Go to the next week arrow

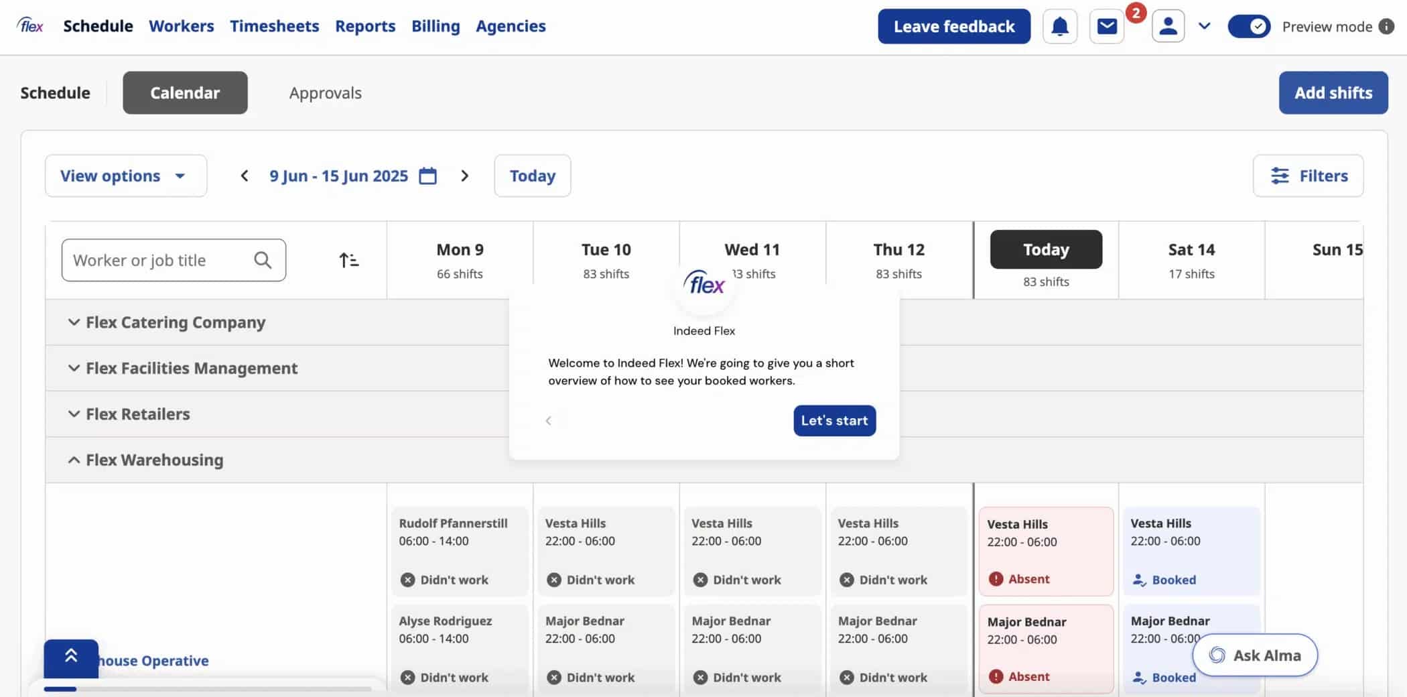[464, 176]
